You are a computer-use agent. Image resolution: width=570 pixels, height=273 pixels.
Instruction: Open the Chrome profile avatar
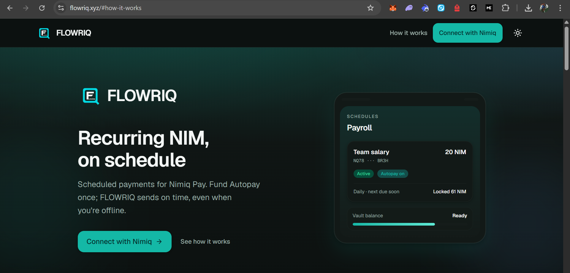point(544,8)
